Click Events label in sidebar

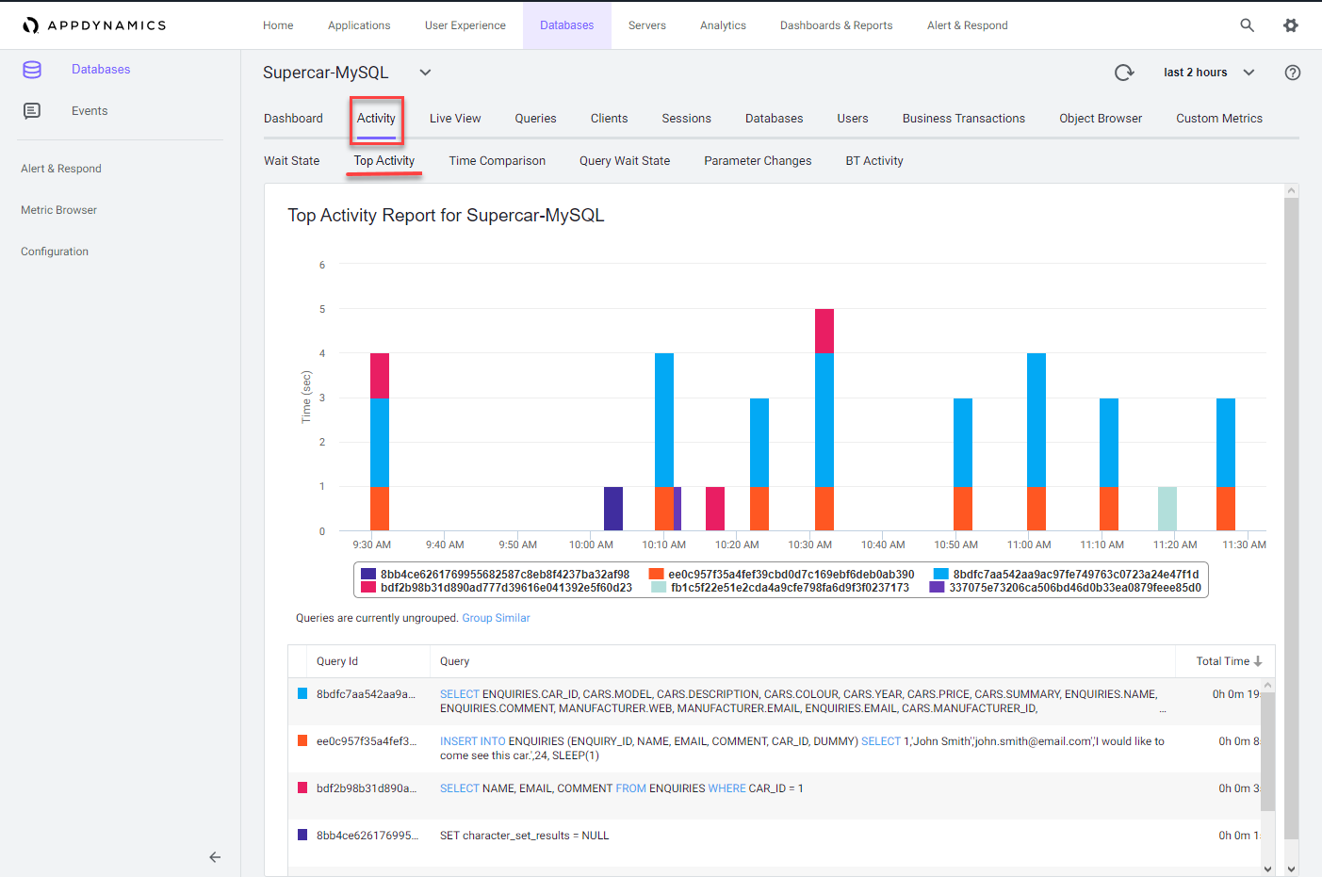tap(90, 111)
